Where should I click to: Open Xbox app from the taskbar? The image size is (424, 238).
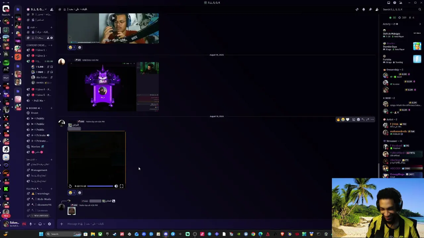click(x=100, y=234)
